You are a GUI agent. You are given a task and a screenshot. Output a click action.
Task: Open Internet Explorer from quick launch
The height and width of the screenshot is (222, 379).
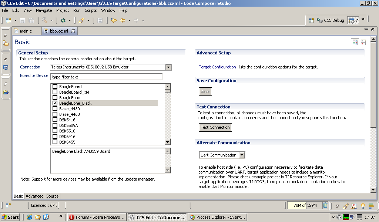[30, 217]
